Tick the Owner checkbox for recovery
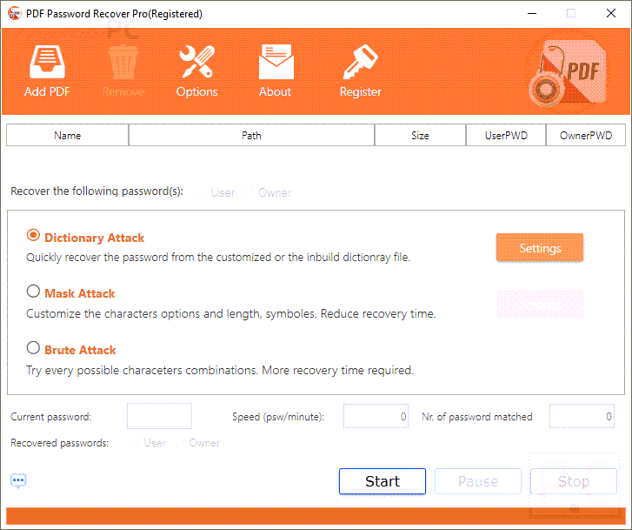 tap(248, 192)
